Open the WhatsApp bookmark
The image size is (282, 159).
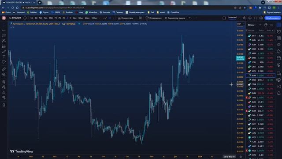coord(91,12)
